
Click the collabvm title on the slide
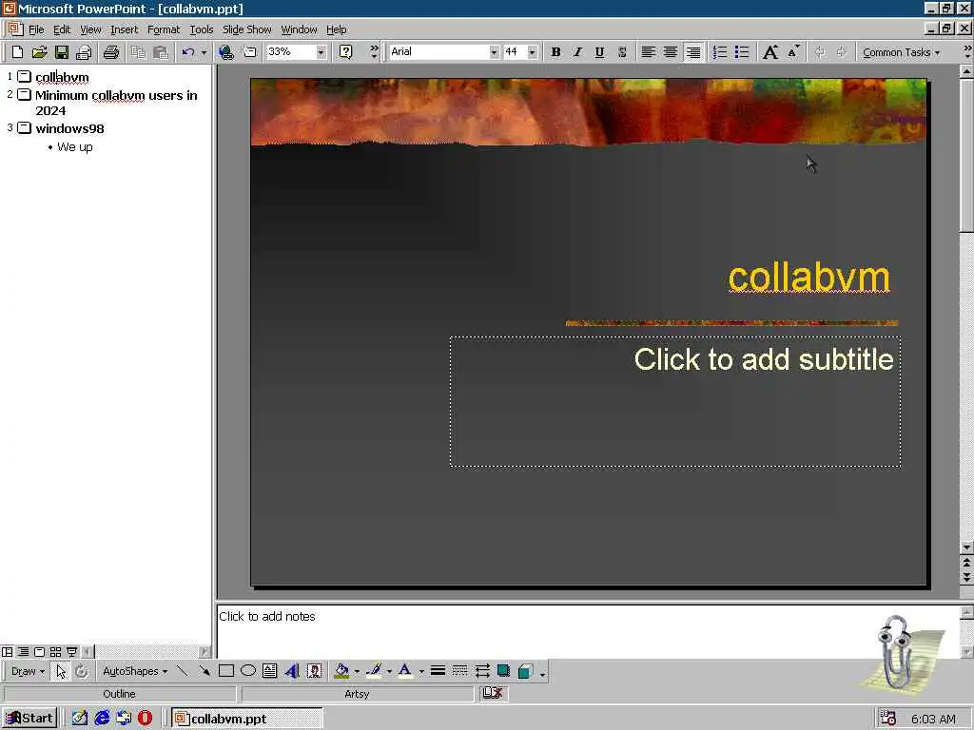[x=808, y=277]
